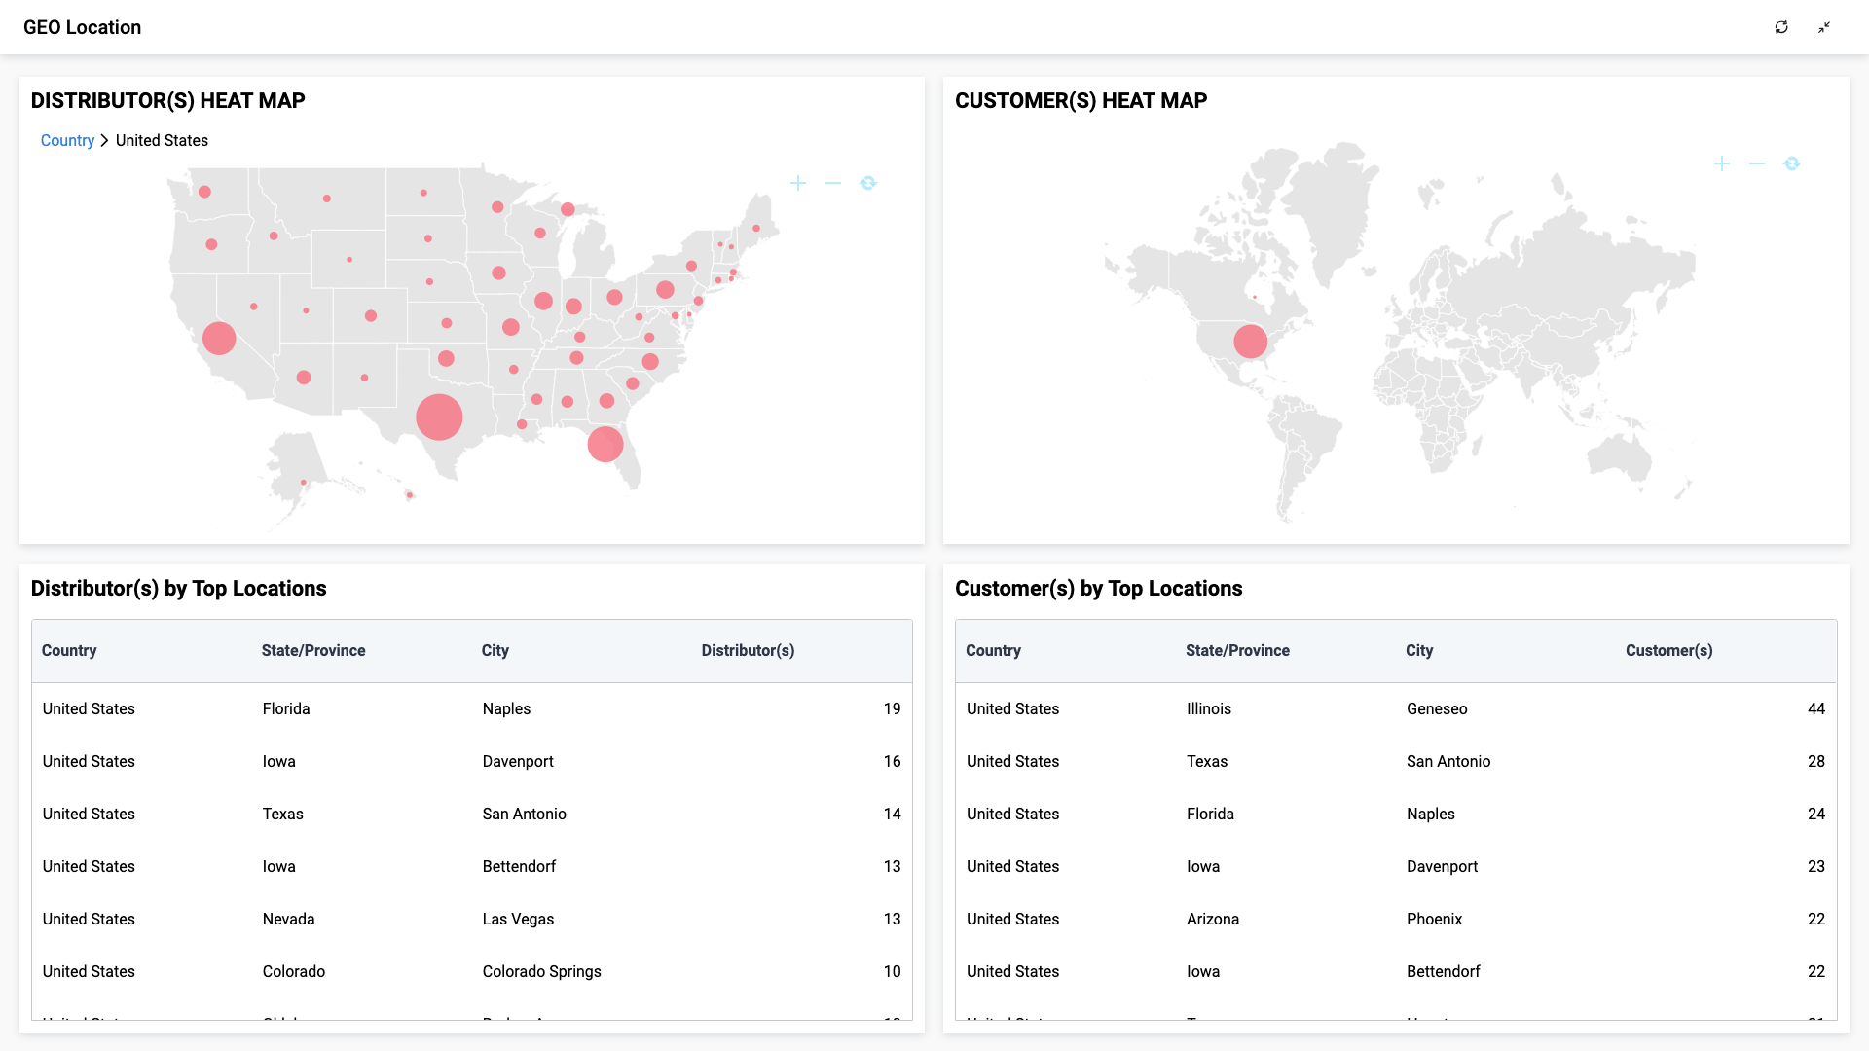Zoom in on the distributor heat map
The width and height of the screenshot is (1869, 1051).
(x=798, y=183)
